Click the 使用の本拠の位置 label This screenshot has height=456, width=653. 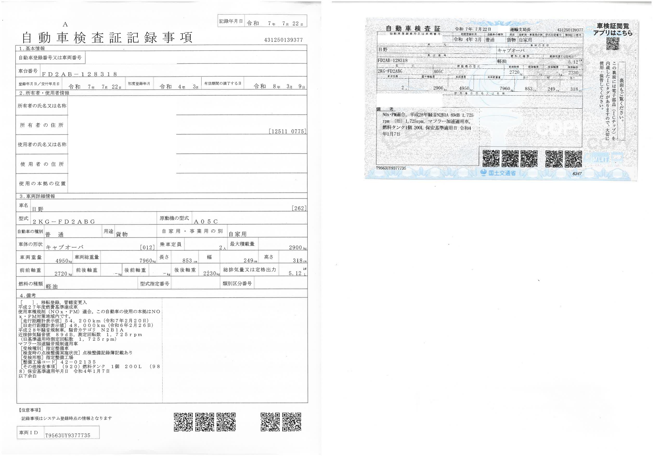tap(42, 183)
